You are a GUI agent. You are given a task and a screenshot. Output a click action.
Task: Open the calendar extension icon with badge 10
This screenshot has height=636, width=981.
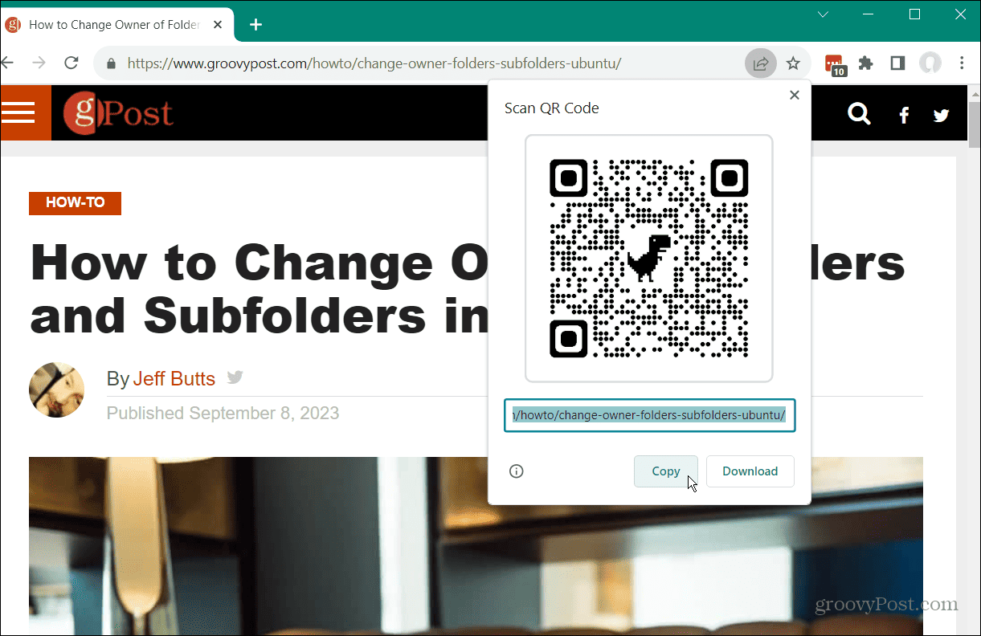point(835,65)
